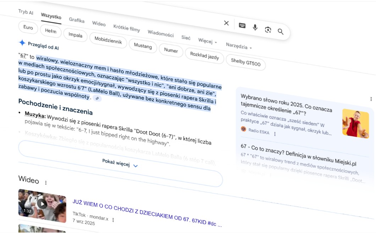The width and height of the screenshot is (376, 233).
Task: Open the on-screen keyboard input tool
Action: [x=242, y=26]
